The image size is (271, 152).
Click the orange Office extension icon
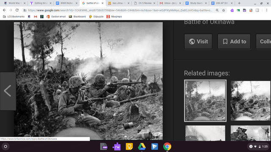tap(251, 10)
